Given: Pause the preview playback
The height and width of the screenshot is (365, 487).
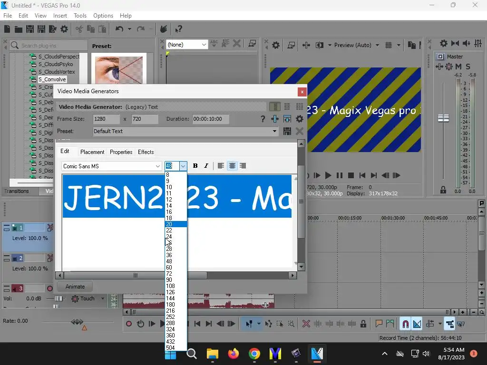Looking at the screenshot, I should (340, 175).
